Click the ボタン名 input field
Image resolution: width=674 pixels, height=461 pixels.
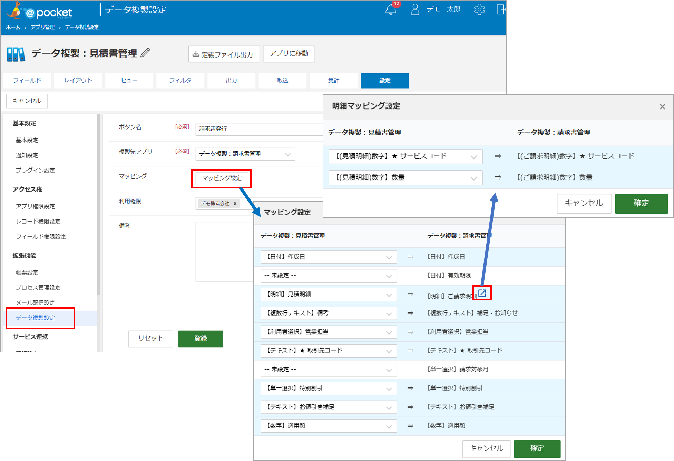pos(259,129)
